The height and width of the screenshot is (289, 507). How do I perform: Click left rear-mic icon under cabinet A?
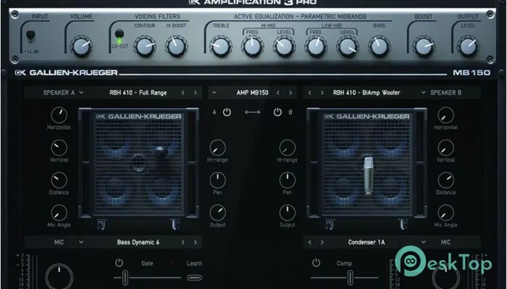pyautogui.click(x=102, y=224)
